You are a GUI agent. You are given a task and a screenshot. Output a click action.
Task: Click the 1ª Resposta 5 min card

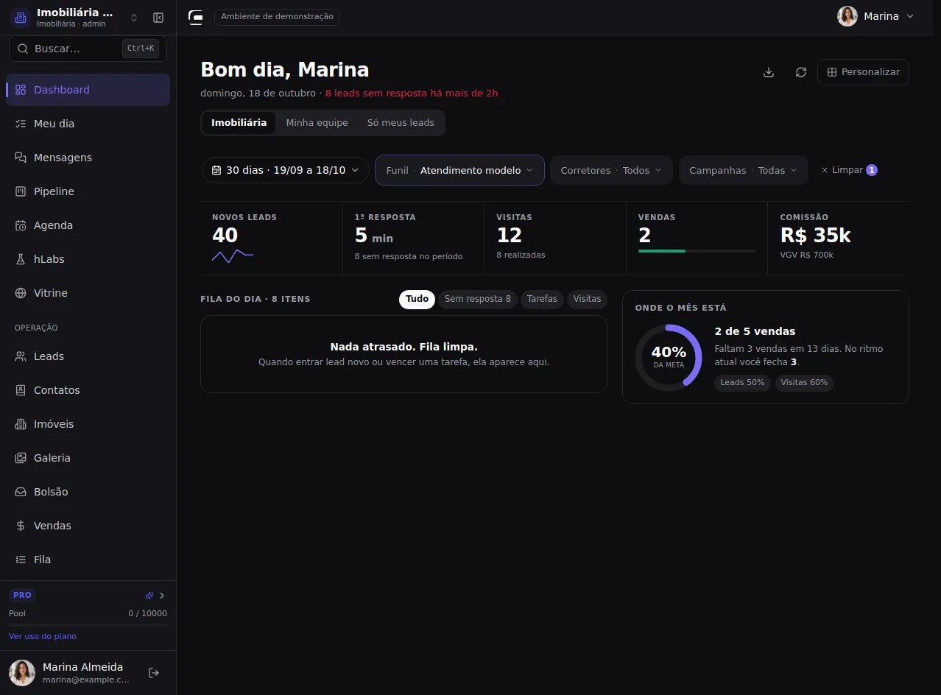pyautogui.click(x=413, y=239)
